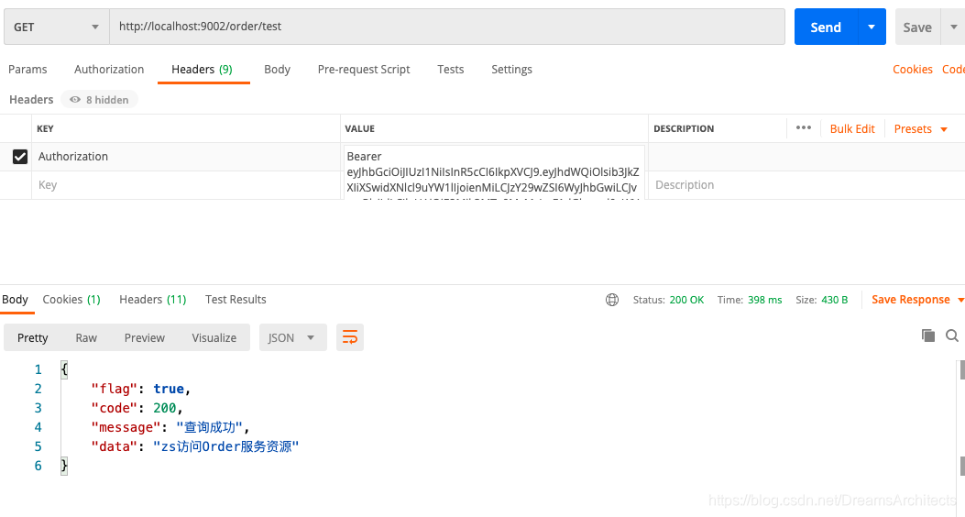Screen dimensions: 965x517
Task: Show the 8 hidden headers
Action: tap(99, 100)
